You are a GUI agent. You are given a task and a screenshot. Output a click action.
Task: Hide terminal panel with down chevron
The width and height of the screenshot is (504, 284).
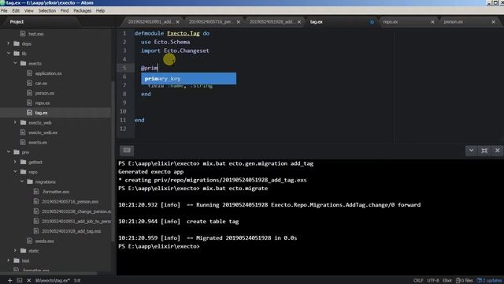(471, 151)
